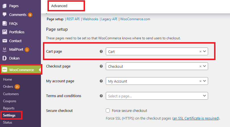230x127 pixels.
Task: Click the WooCommerce Woo icon
Action: (x=5, y=70)
